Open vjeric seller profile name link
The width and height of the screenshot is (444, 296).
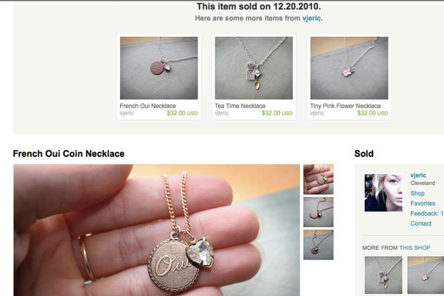tap(418, 175)
